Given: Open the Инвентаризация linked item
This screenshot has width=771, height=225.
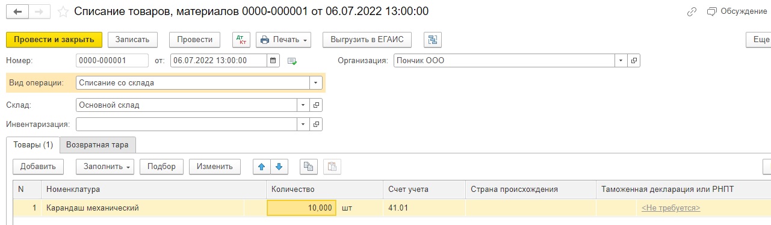Looking at the screenshot, I should (317, 125).
